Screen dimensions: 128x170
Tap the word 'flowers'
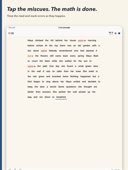[44, 56]
